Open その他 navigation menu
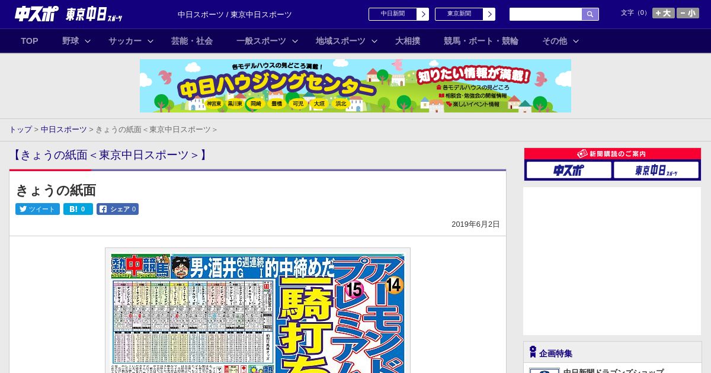711x373 pixels. click(x=555, y=41)
